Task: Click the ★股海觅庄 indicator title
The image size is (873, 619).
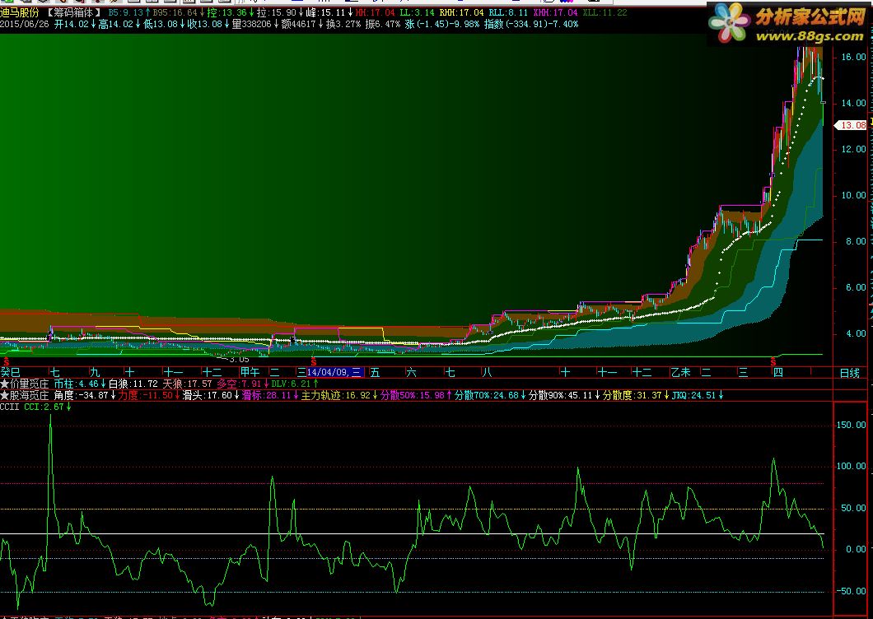Action: [x=25, y=395]
